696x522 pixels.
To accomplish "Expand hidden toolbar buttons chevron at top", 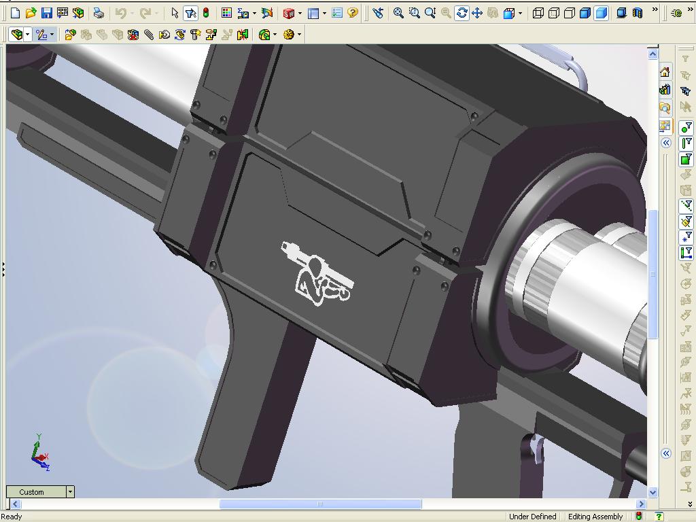I will click(x=655, y=10).
